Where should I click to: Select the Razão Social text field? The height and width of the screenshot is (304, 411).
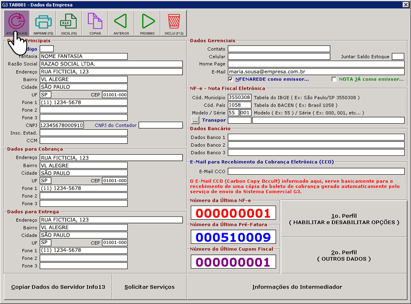click(111, 64)
